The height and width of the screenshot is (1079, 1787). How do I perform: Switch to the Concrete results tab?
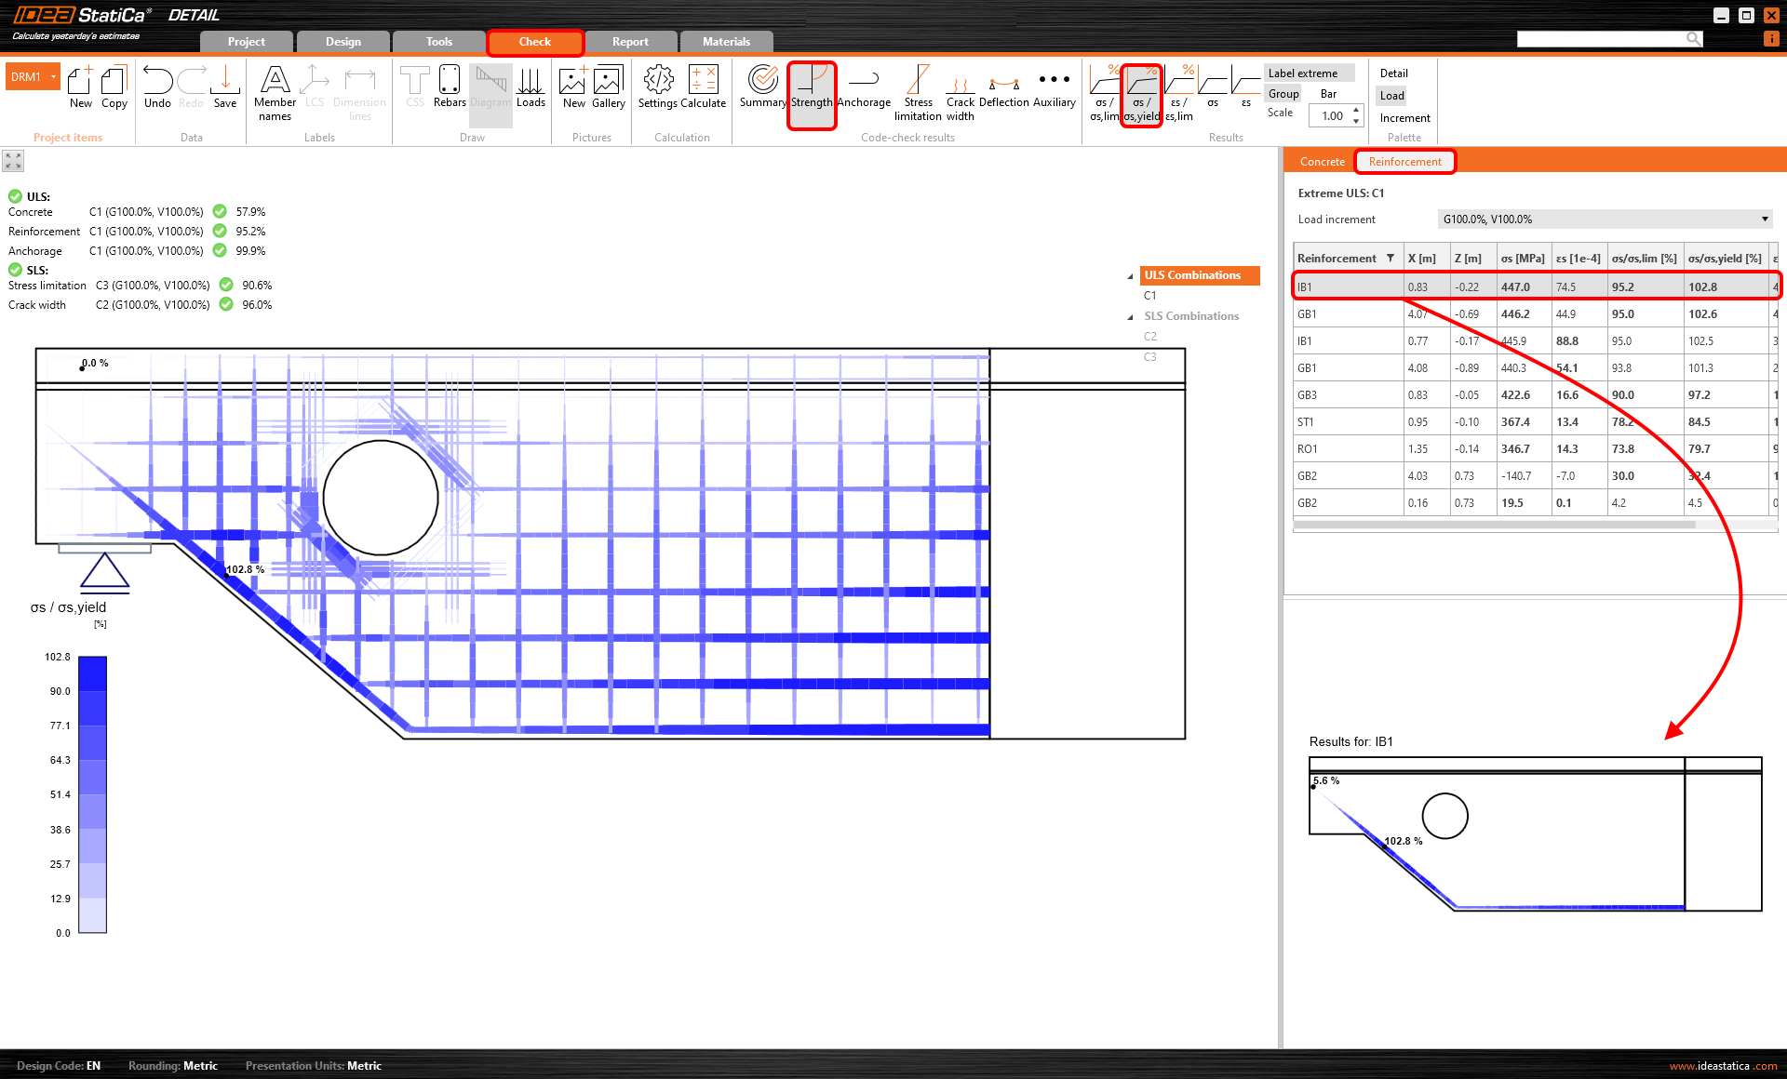pos(1322,162)
